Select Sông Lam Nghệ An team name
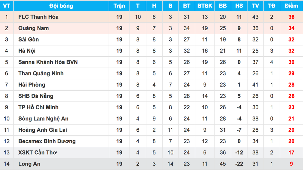This screenshot has height=170, width=303. (43, 119)
